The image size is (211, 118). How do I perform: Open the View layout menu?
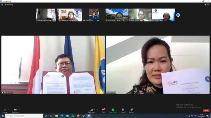coord(207,5)
